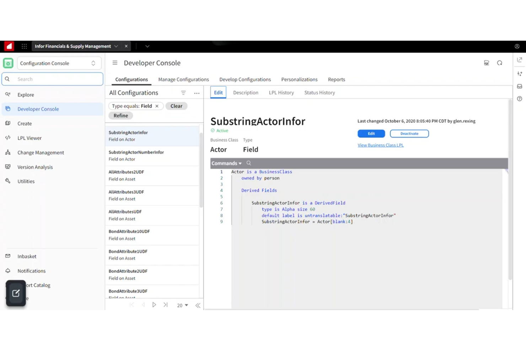This screenshot has height=351, width=526.
Task: Collapse the list panel with double chevron
Action: (x=198, y=305)
